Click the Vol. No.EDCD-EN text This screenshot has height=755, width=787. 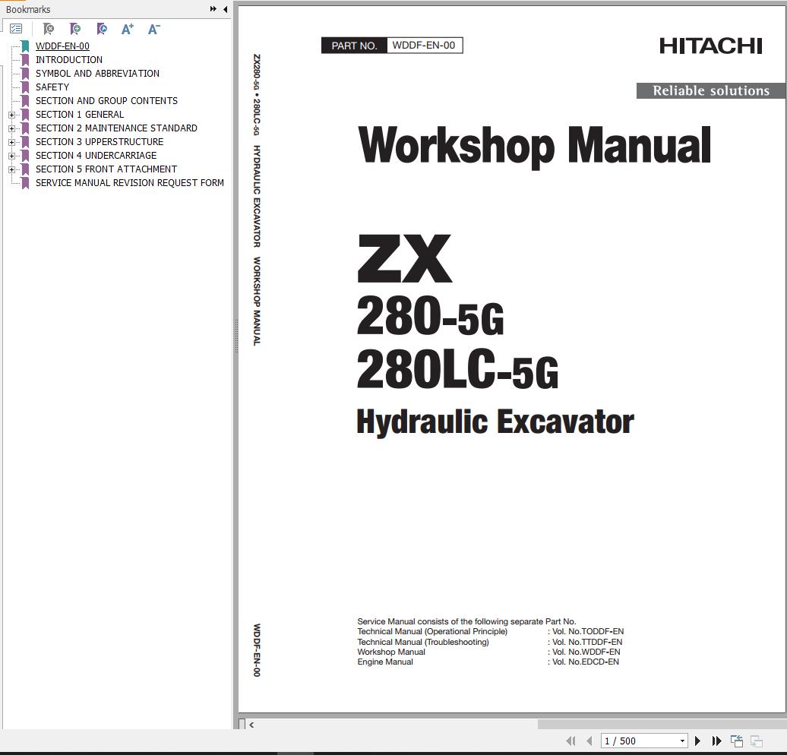(585, 662)
